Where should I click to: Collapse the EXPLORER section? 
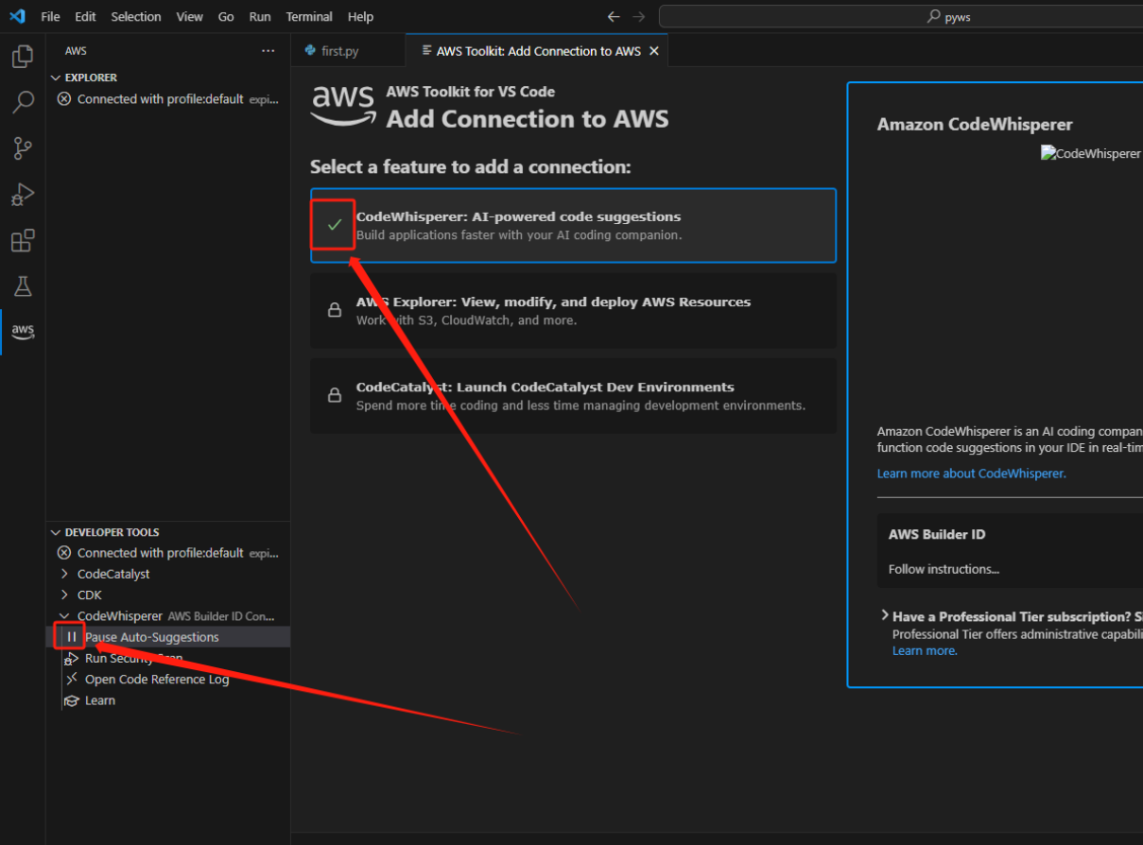(x=56, y=78)
